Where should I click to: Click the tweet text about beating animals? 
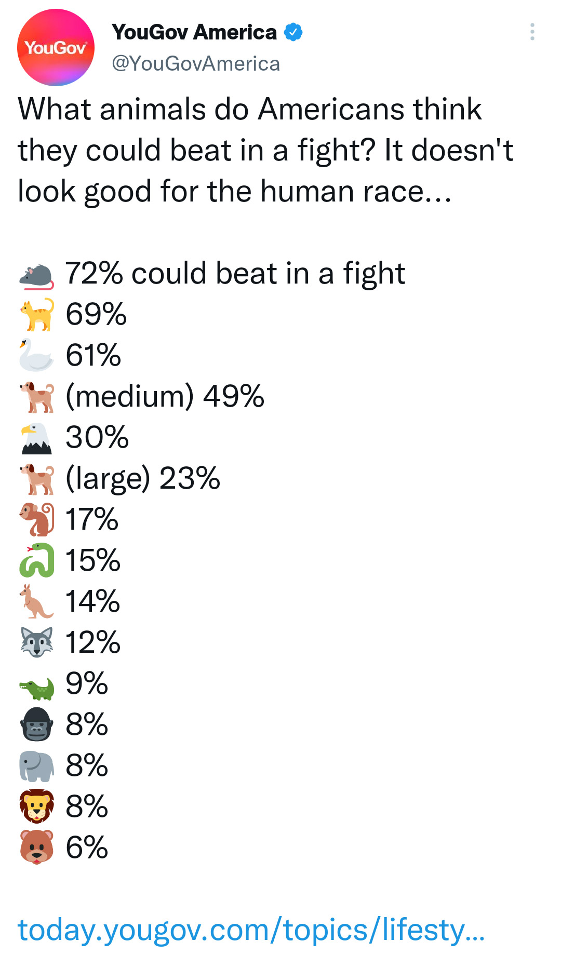[265, 150]
